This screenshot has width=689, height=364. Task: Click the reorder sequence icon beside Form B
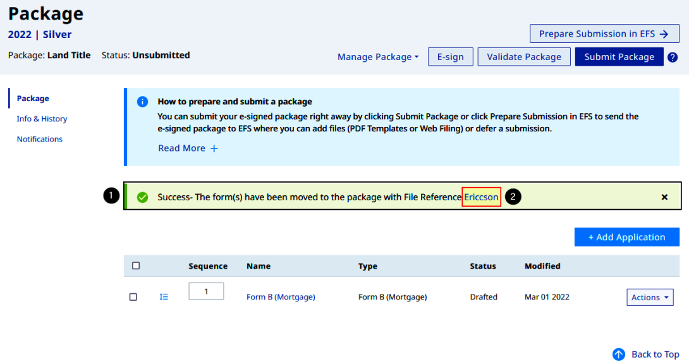pyautogui.click(x=164, y=296)
